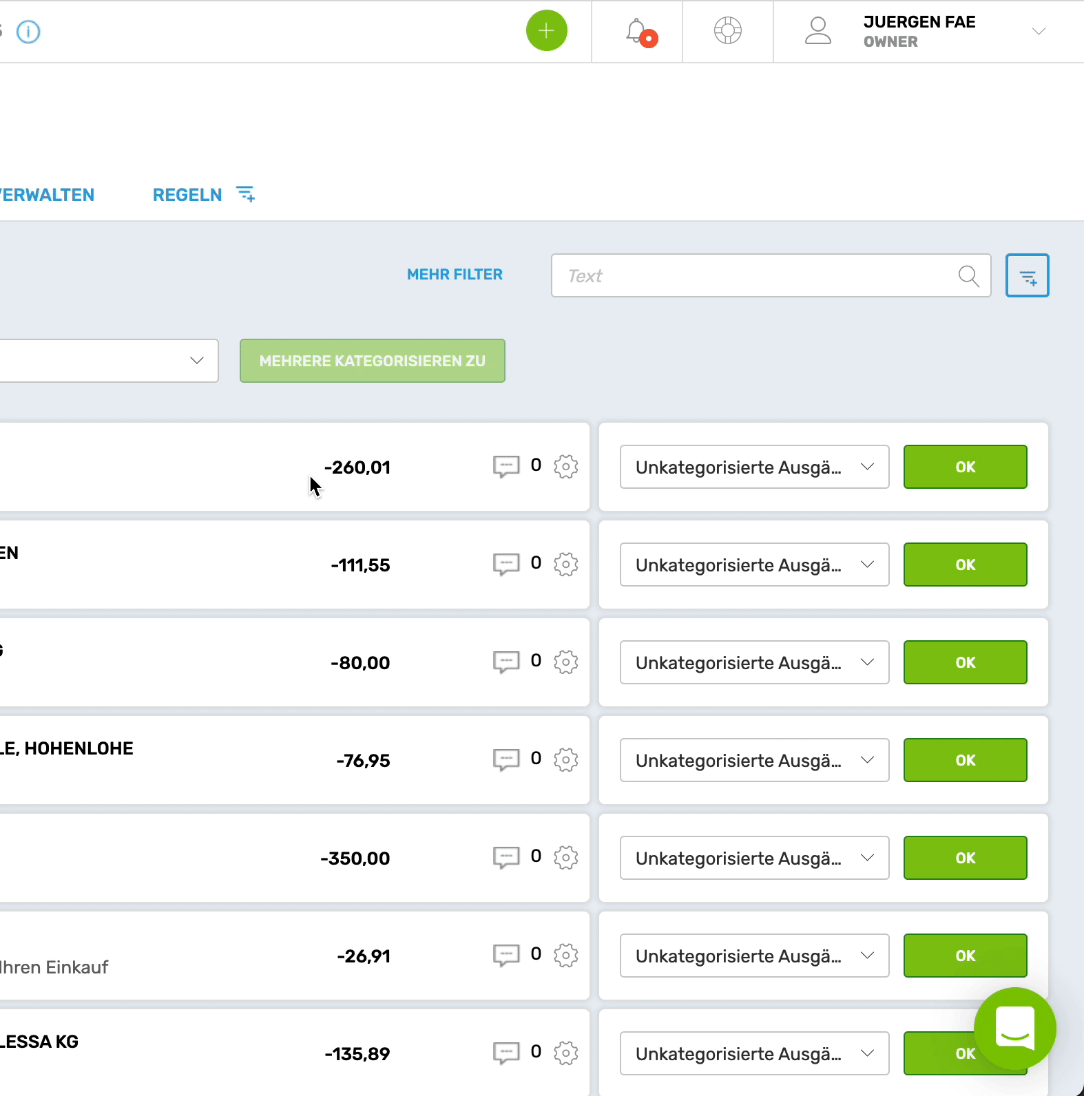Click the gear icon for the -350,00 transaction
Image resolution: width=1084 pixels, height=1096 pixels.
566,858
